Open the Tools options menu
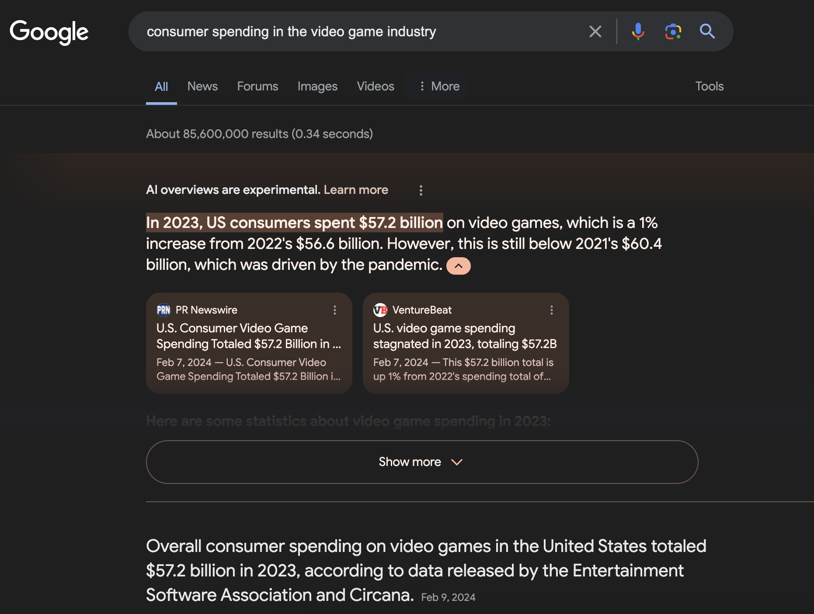 (x=709, y=86)
